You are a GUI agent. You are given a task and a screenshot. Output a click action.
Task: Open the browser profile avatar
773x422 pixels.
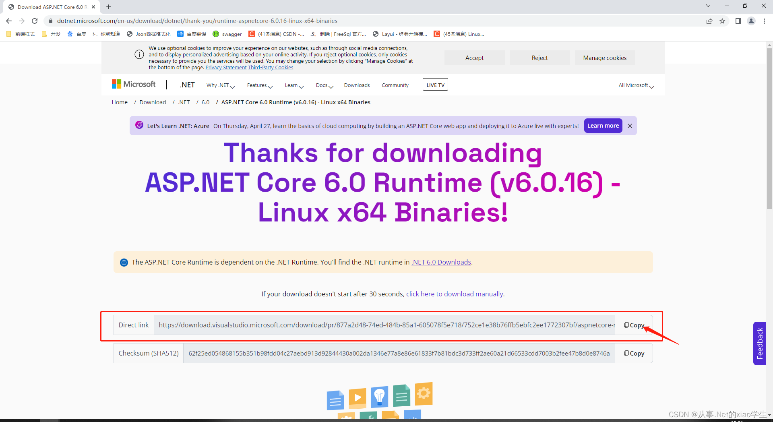click(751, 21)
